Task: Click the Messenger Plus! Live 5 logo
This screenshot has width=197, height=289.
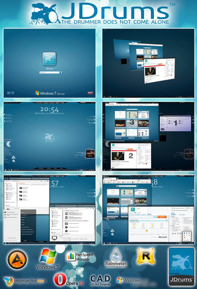Action: coord(25,281)
